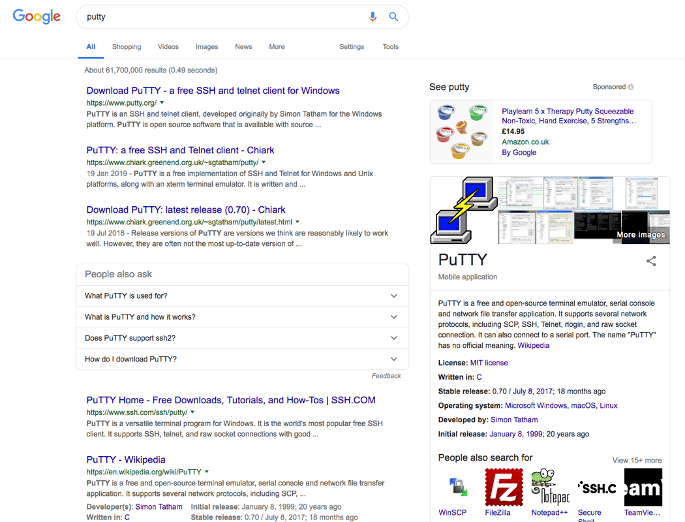Viewport: 685px width, 522px height.
Task: Open the PuTTY lightning-bolt logo image
Action: click(464, 210)
